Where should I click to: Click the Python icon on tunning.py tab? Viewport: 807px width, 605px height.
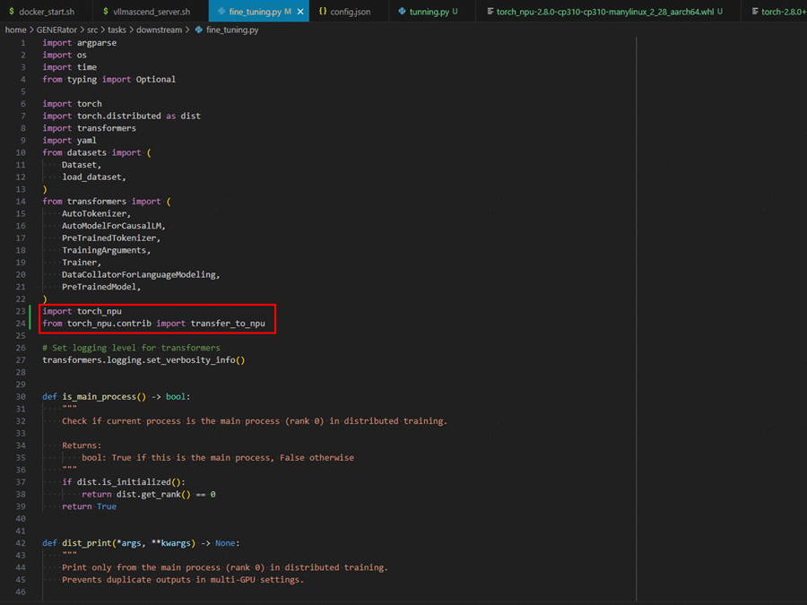coord(402,11)
